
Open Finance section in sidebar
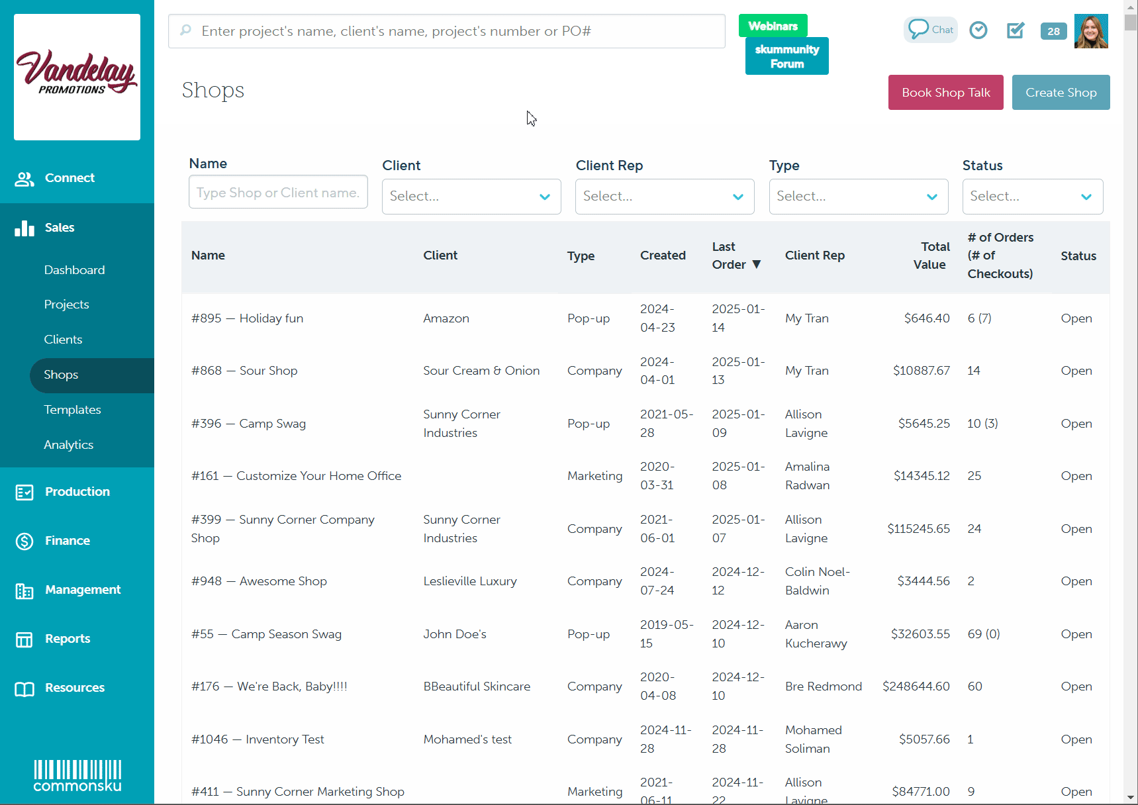(x=67, y=541)
